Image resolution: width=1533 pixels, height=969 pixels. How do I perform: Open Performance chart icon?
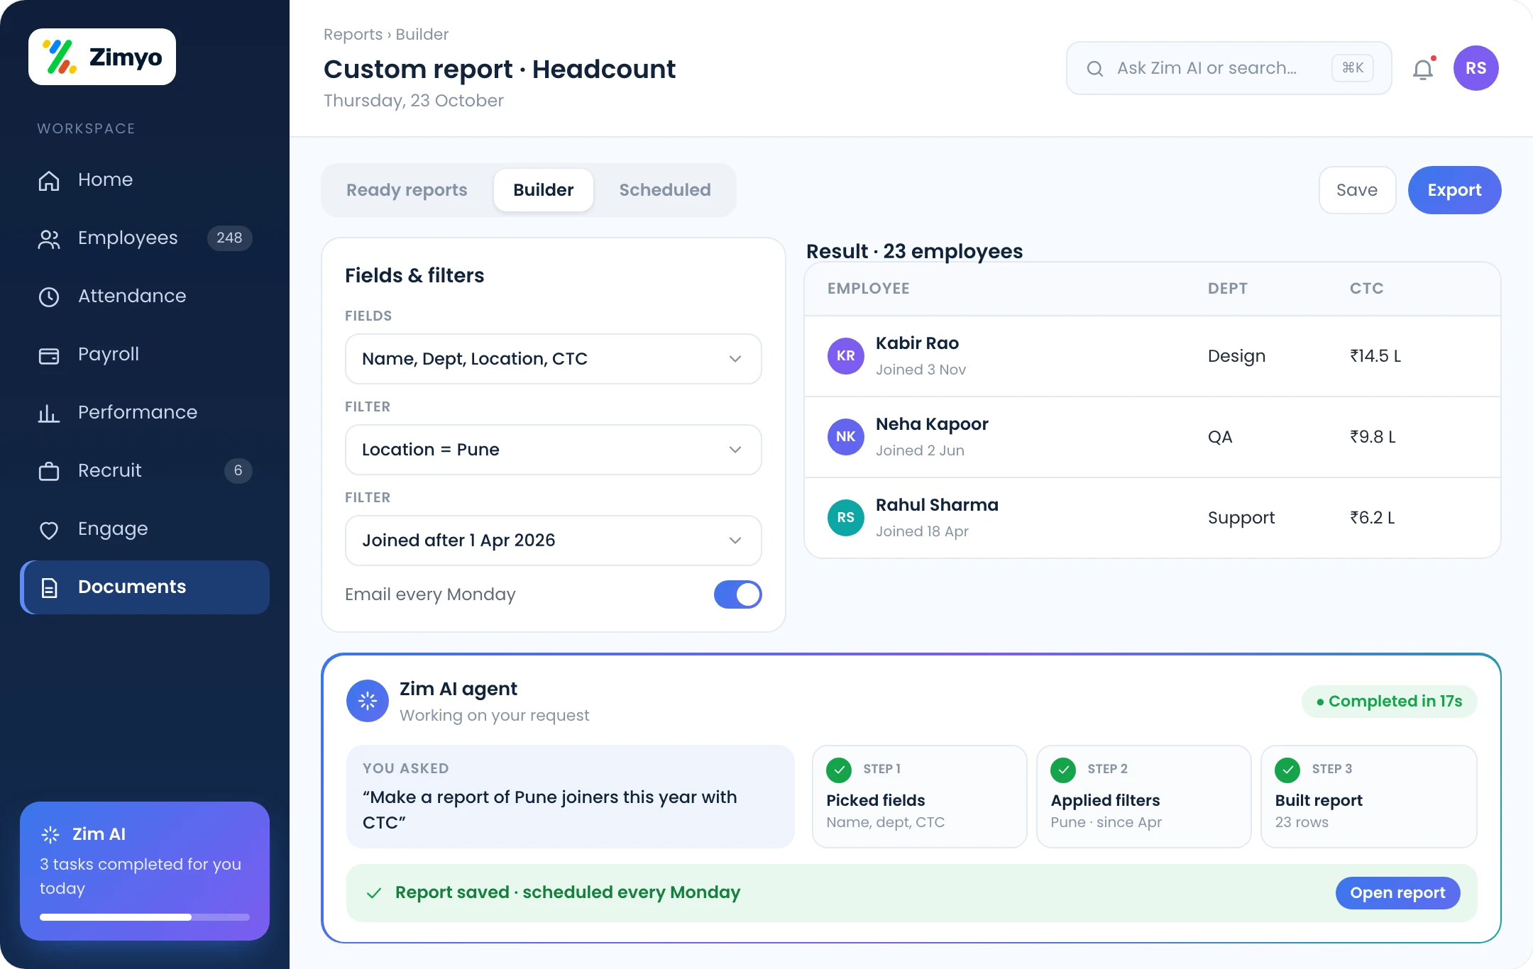point(49,413)
